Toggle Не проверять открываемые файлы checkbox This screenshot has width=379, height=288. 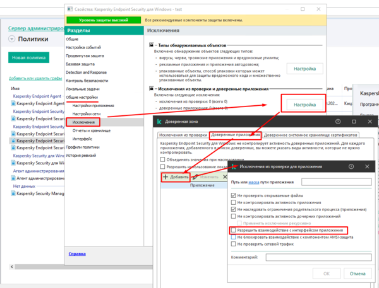(233, 195)
